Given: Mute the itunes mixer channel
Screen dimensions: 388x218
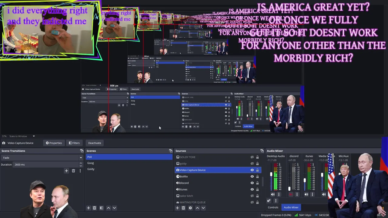Looking at the screenshot, I should (306, 194).
